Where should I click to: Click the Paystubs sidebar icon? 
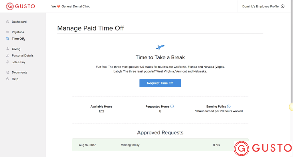(x=8, y=32)
